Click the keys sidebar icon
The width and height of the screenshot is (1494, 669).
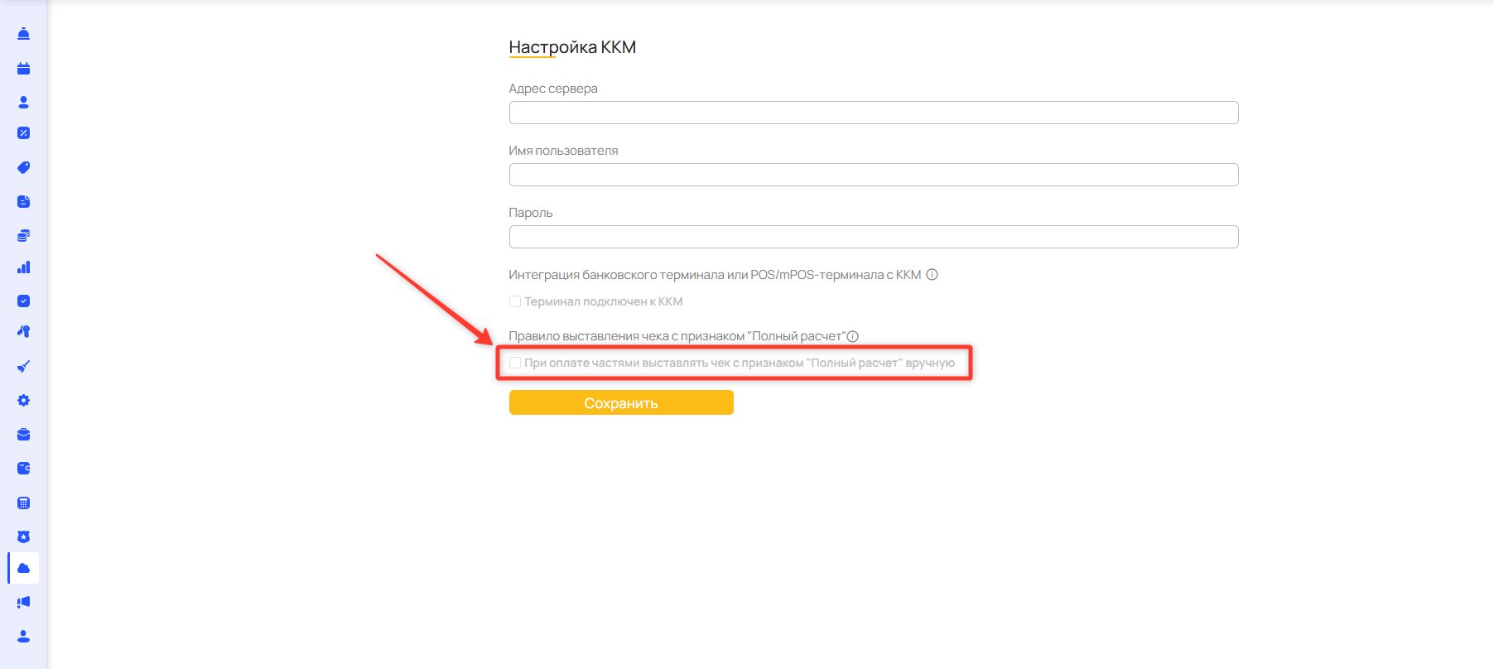coord(23,331)
